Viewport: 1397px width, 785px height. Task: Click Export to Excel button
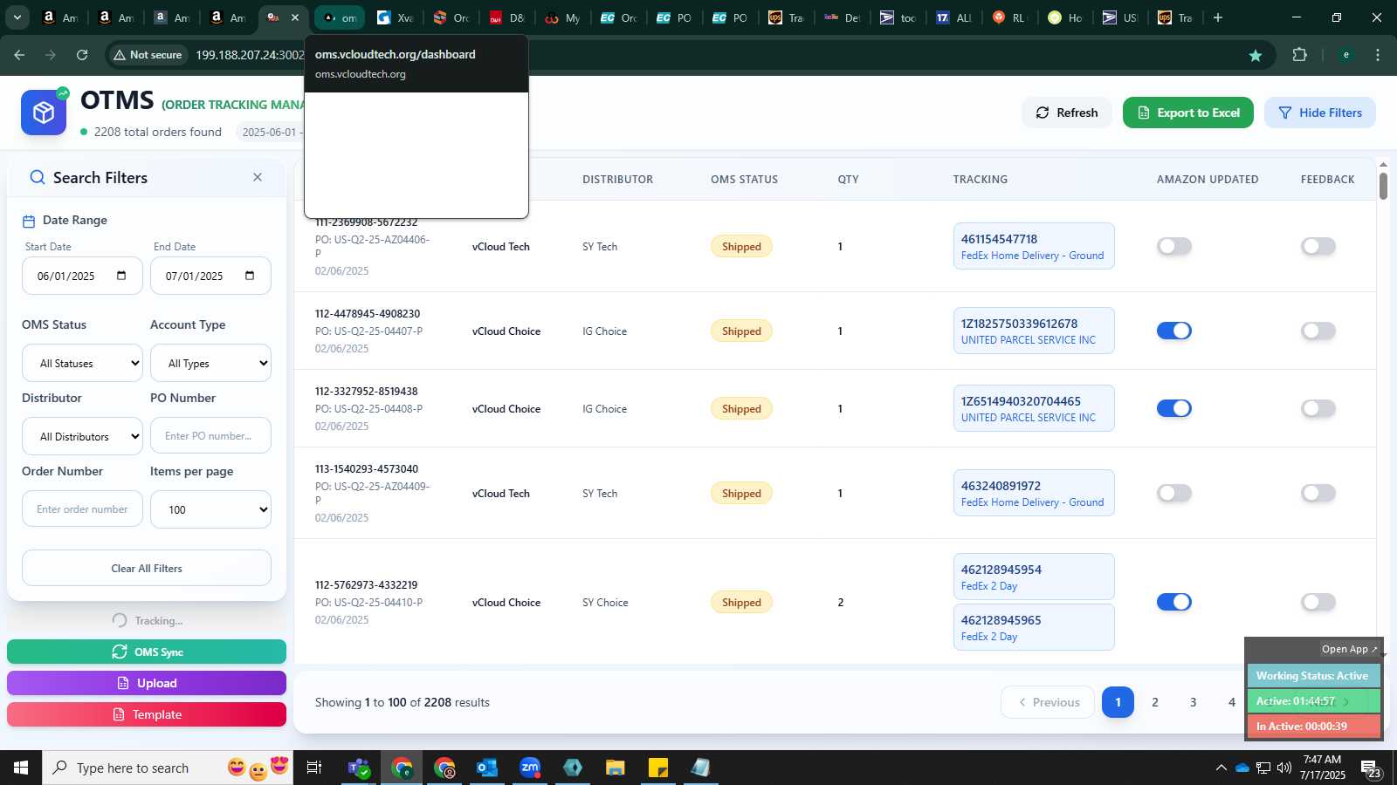click(1188, 113)
